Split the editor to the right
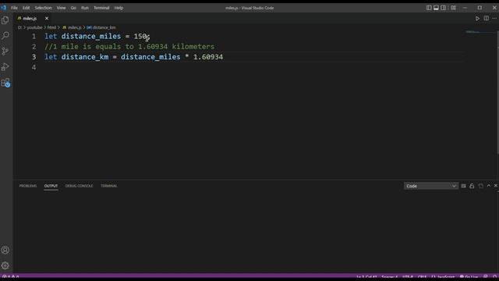Viewport: 499px width, 281px height. point(487,19)
